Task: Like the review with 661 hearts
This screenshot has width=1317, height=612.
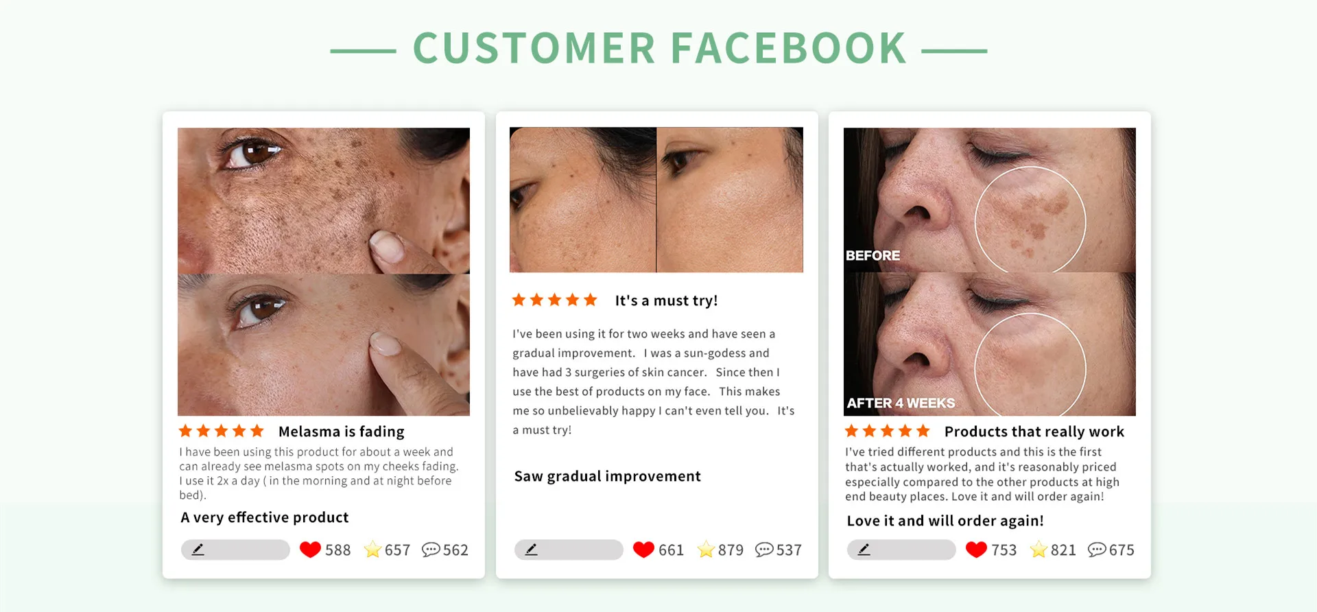Action: tap(643, 550)
